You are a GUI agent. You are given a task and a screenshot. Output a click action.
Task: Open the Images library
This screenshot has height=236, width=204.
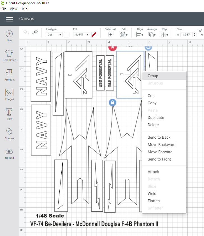[9, 93]
